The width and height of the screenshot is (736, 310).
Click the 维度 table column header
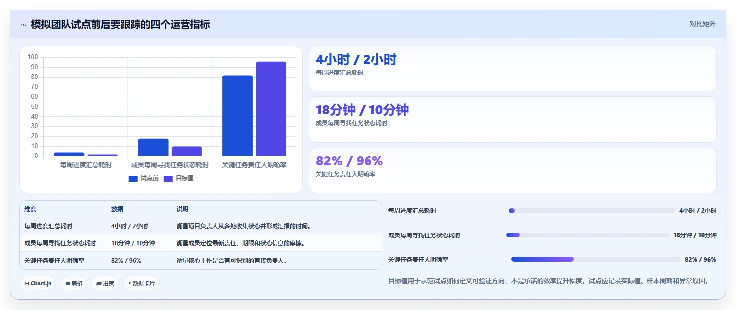(x=30, y=209)
